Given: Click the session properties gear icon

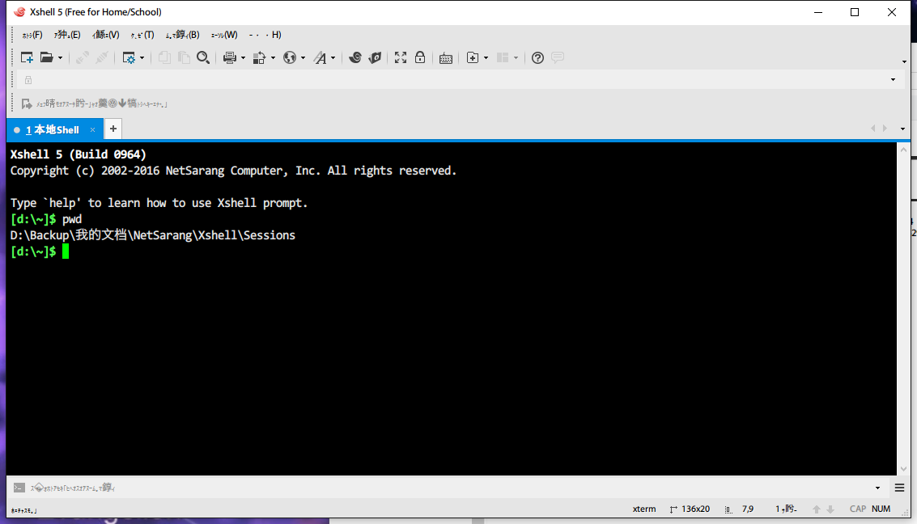Looking at the screenshot, I should (129, 57).
